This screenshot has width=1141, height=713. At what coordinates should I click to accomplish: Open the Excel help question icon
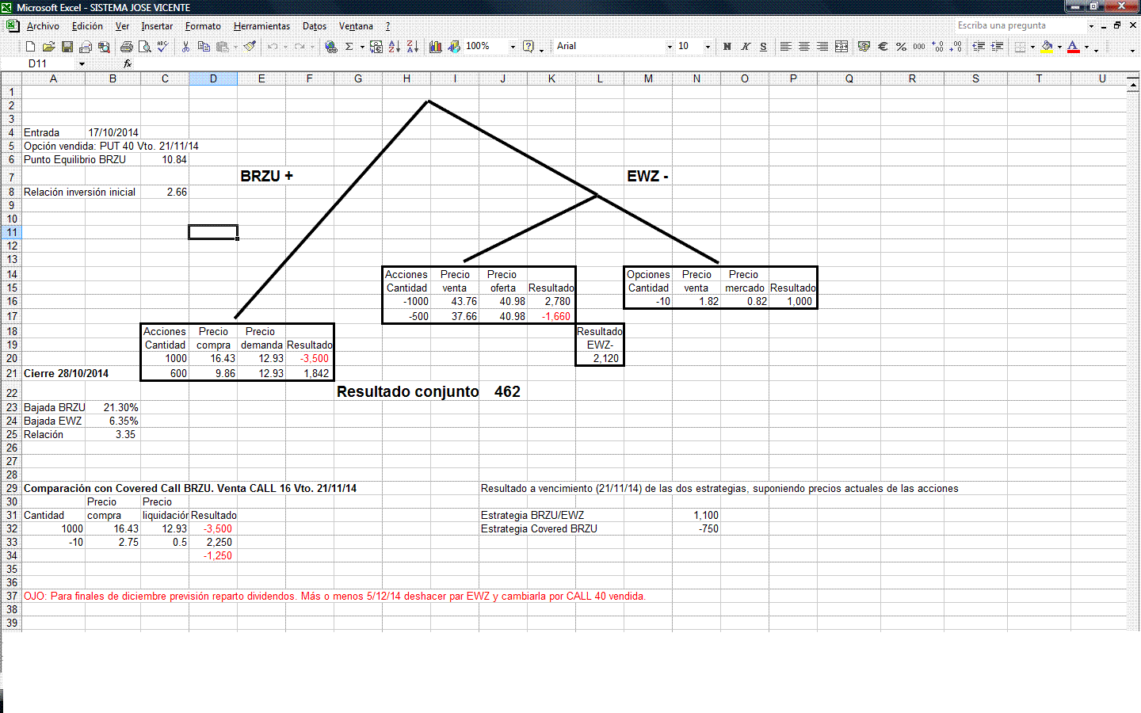pyautogui.click(x=529, y=47)
